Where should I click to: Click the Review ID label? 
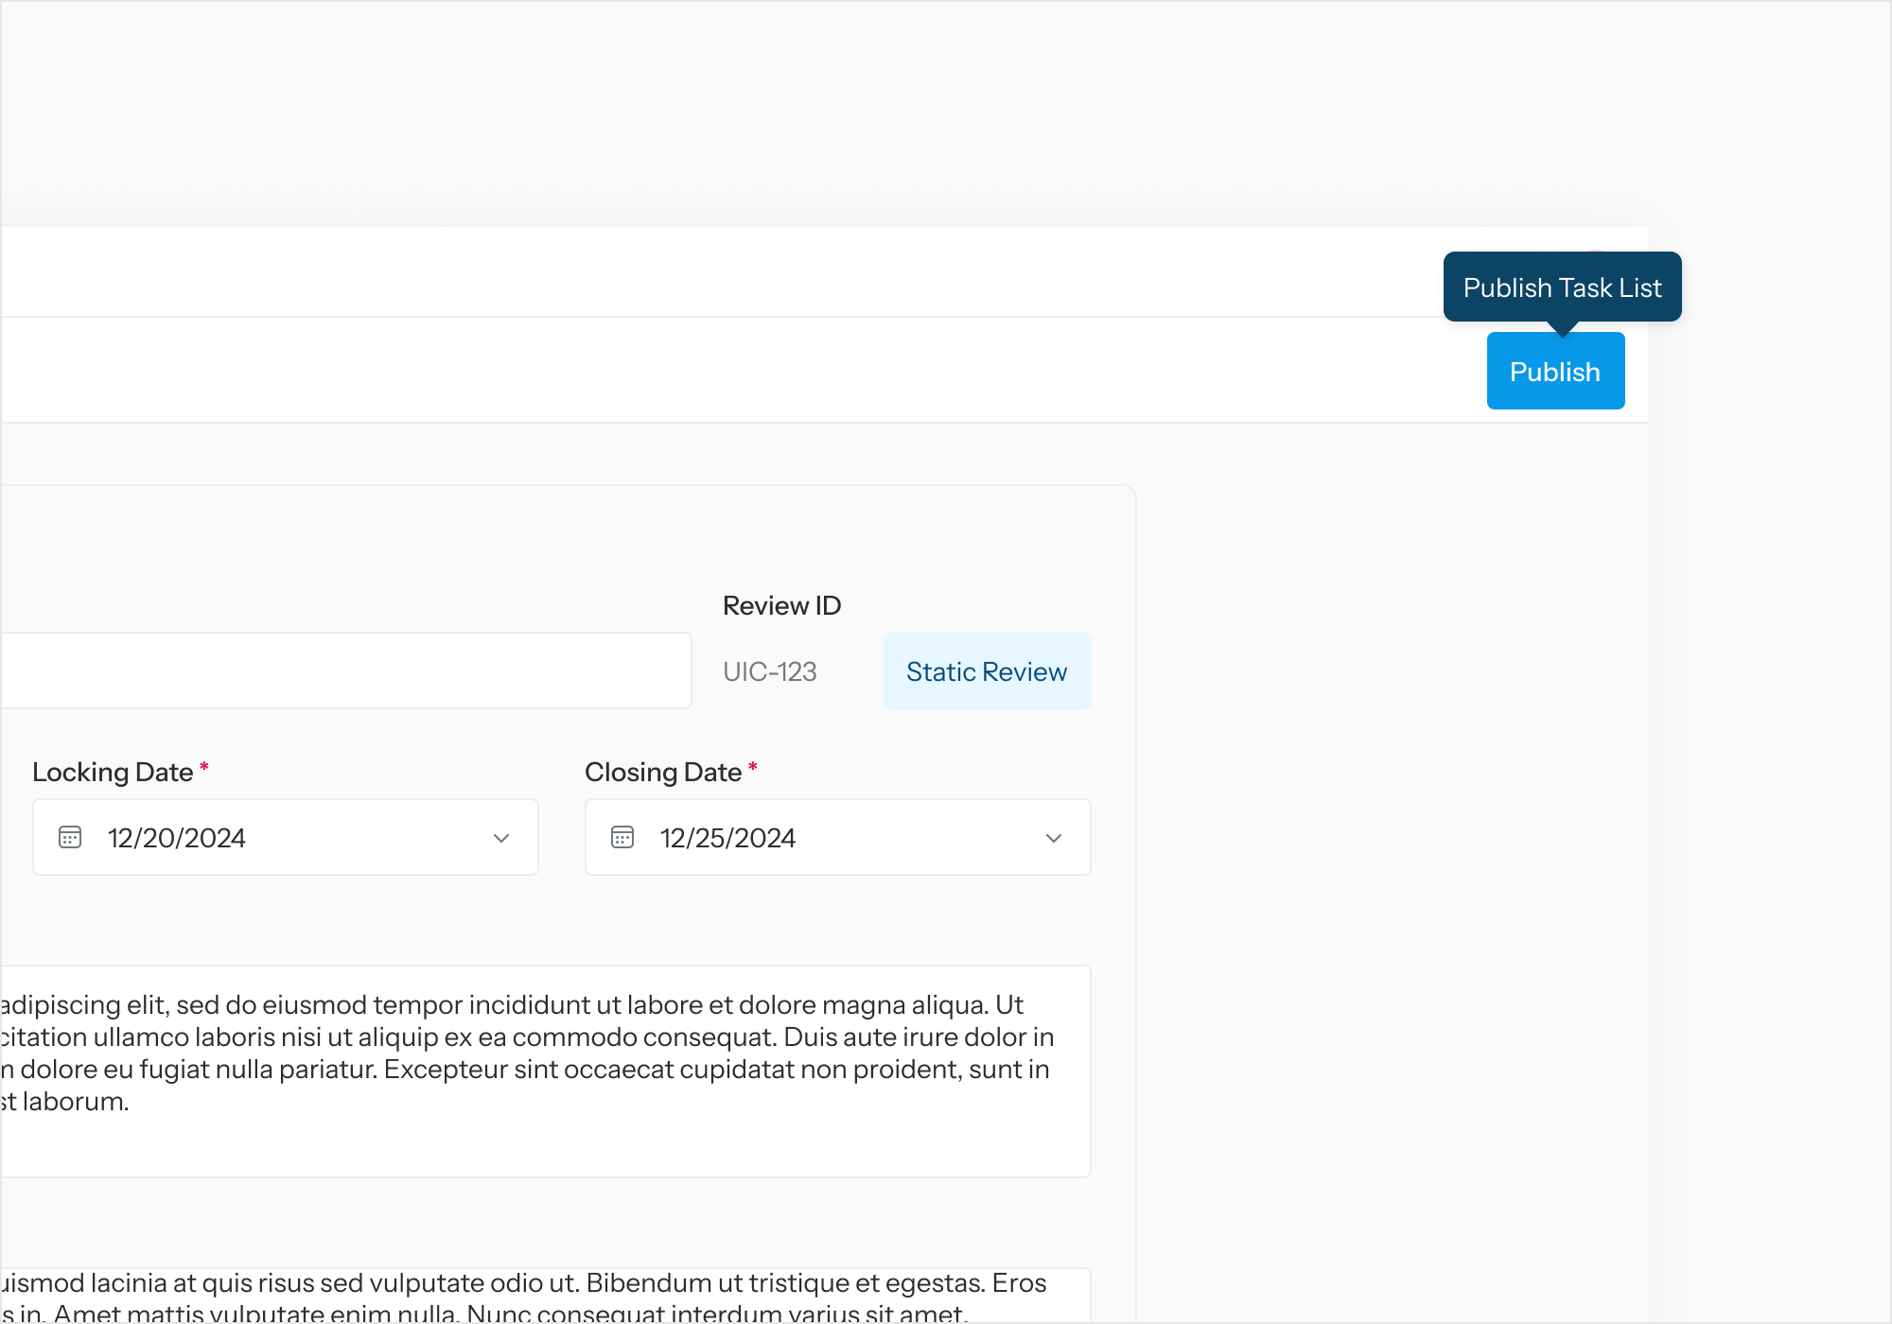tap(781, 605)
